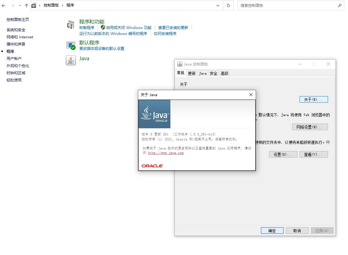Image resolution: width=348 pixels, height=255 pixels.
Task: Click the 查看(V)... button
Action: [x=314, y=154]
